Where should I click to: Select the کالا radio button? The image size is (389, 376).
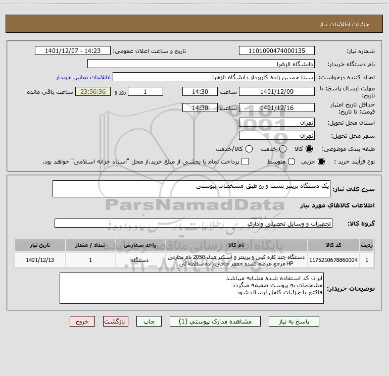[x=309, y=149]
